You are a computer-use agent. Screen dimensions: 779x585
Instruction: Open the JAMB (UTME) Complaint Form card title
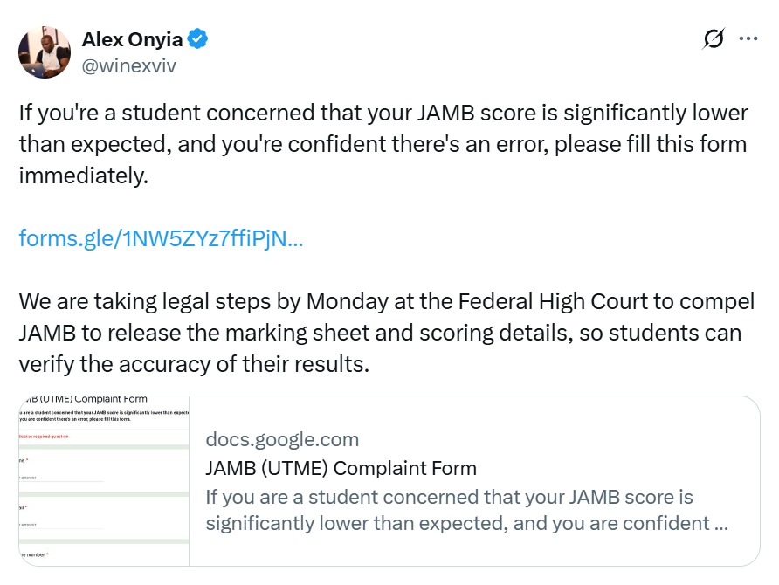tap(341, 468)
